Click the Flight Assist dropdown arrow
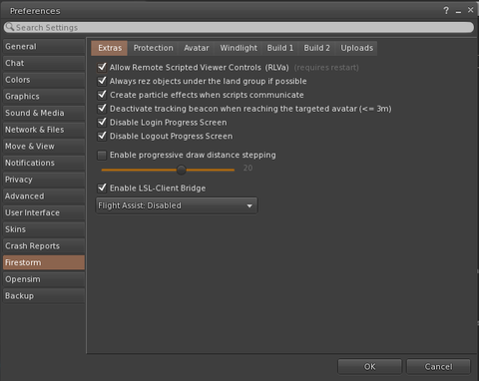Screen dimensions: 479x381 249,206
